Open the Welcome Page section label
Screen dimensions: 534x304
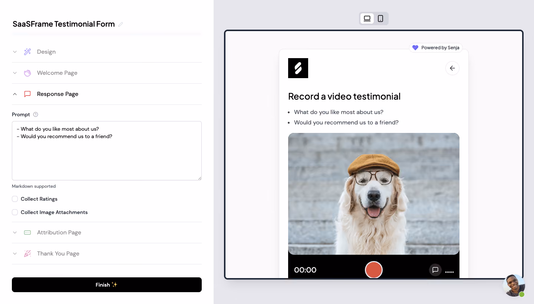[x=57, y=73]
